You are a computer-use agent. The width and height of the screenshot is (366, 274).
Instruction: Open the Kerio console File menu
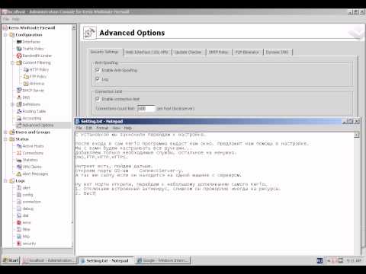click(6, 19)
